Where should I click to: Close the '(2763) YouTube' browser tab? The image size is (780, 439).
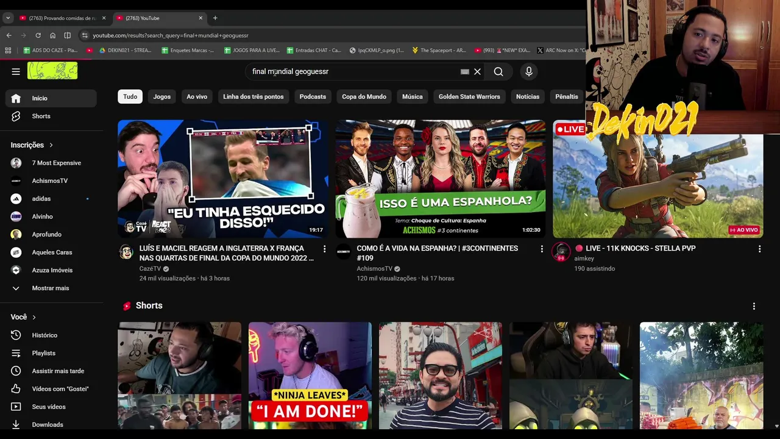[200, 18]
